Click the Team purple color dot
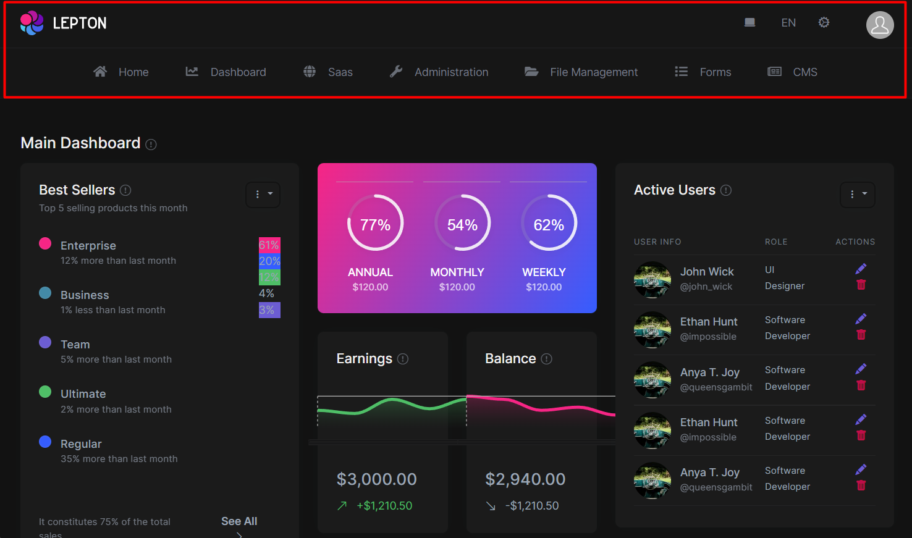Viewport: 912px width, 538px height. click(x=45, y=342)
